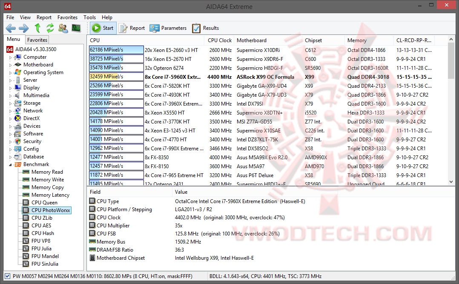Expand the Server tree node
Viewport: 459px width, 284px height.
coord(11,80)
